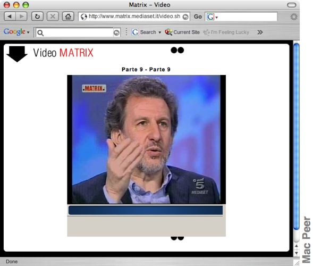Click the browser Back arrow button
The image size is (313, 266).
(x=10, y=16)
